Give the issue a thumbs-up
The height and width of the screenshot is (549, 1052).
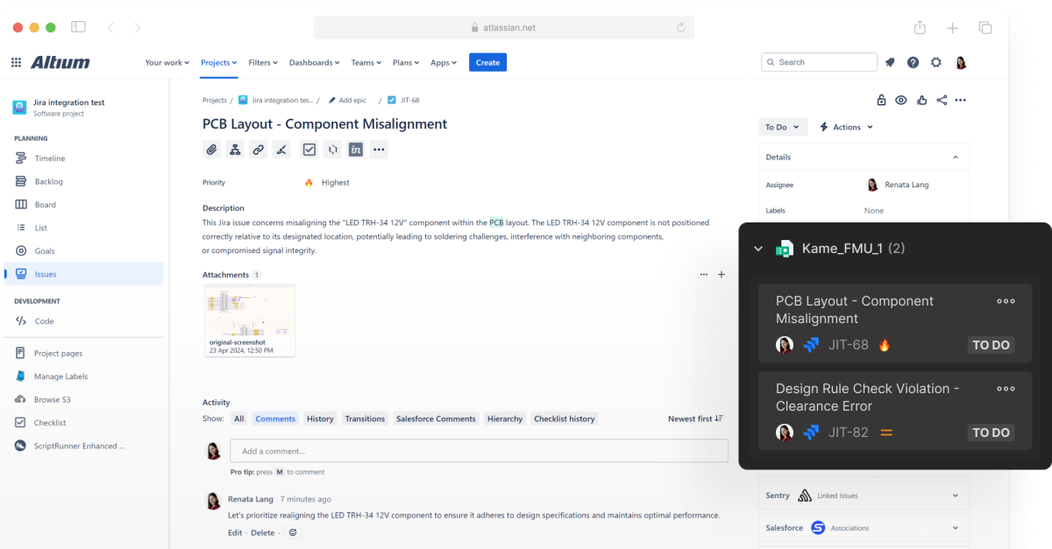(x=921, y=100)
